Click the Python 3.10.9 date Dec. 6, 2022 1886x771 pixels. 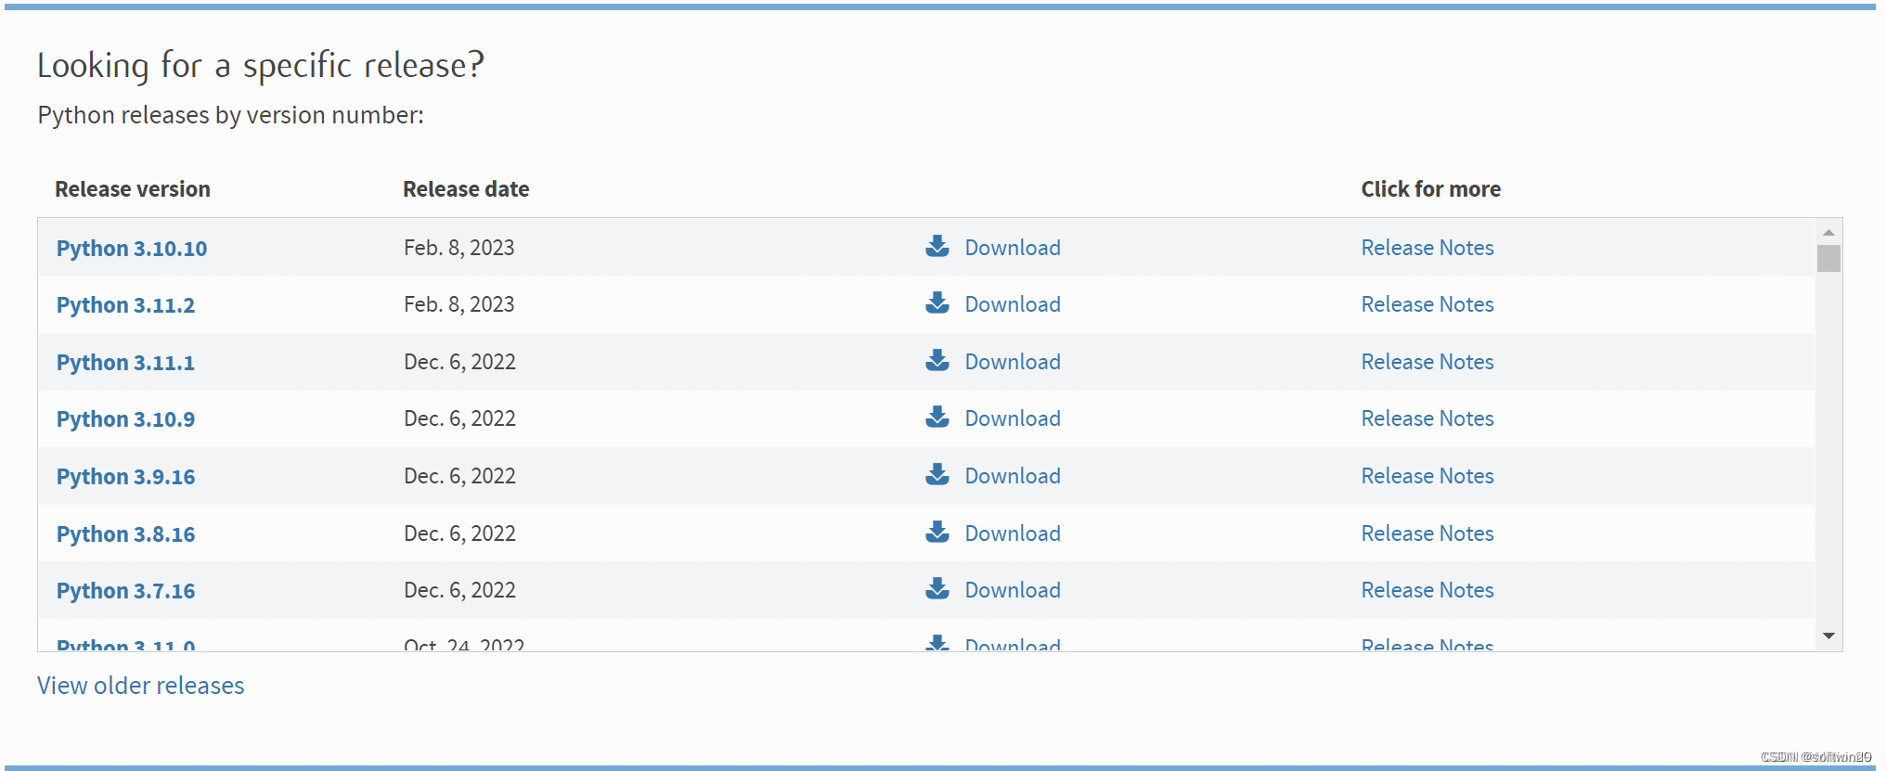(460, 418)
